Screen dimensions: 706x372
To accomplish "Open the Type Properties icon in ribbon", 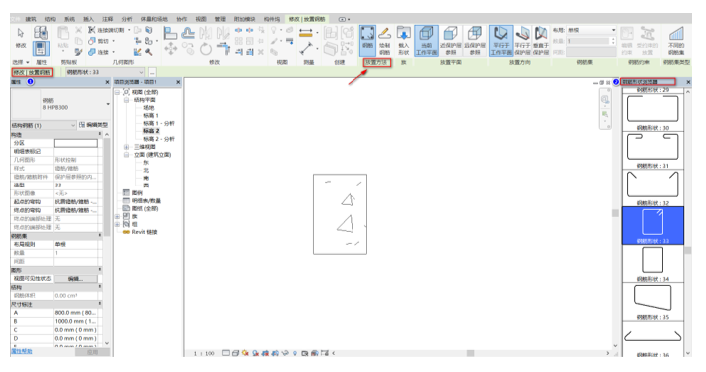I will click(41, 33).
